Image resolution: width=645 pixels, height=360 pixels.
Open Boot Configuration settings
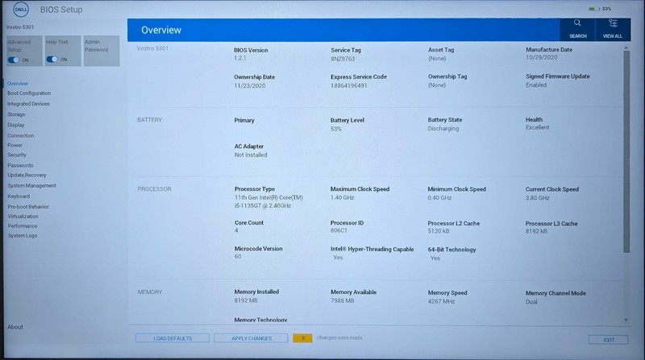29,93
